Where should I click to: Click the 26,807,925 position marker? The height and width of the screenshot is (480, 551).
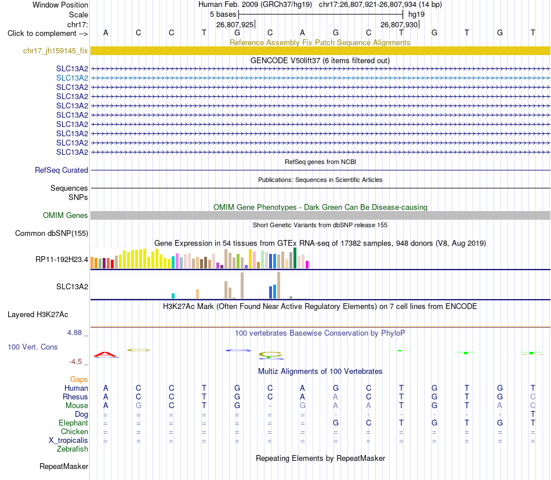tap(235, 24)
